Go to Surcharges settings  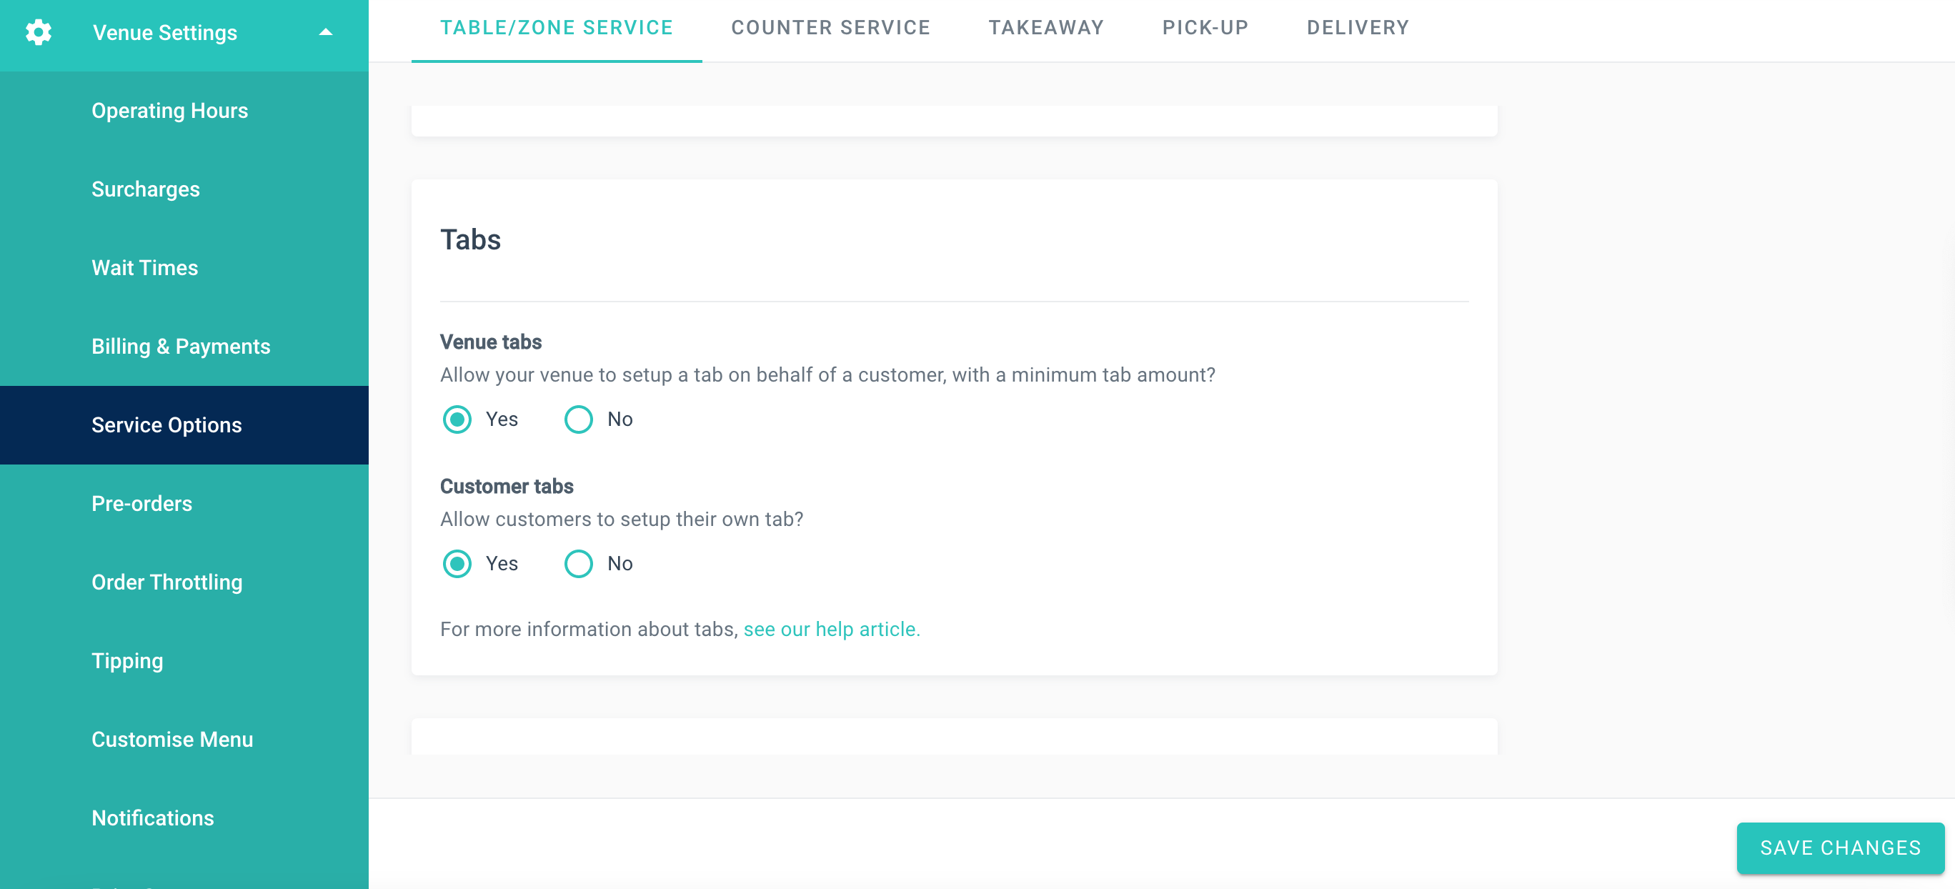tap(146, 189)
